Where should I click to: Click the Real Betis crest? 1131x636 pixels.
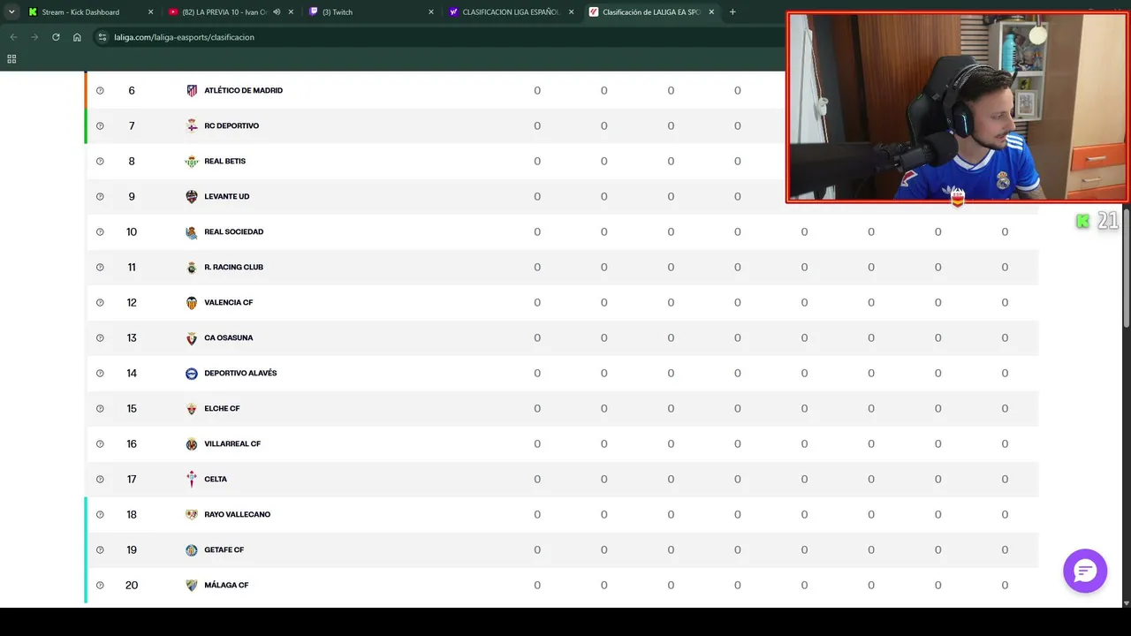[x=192, y=161]
